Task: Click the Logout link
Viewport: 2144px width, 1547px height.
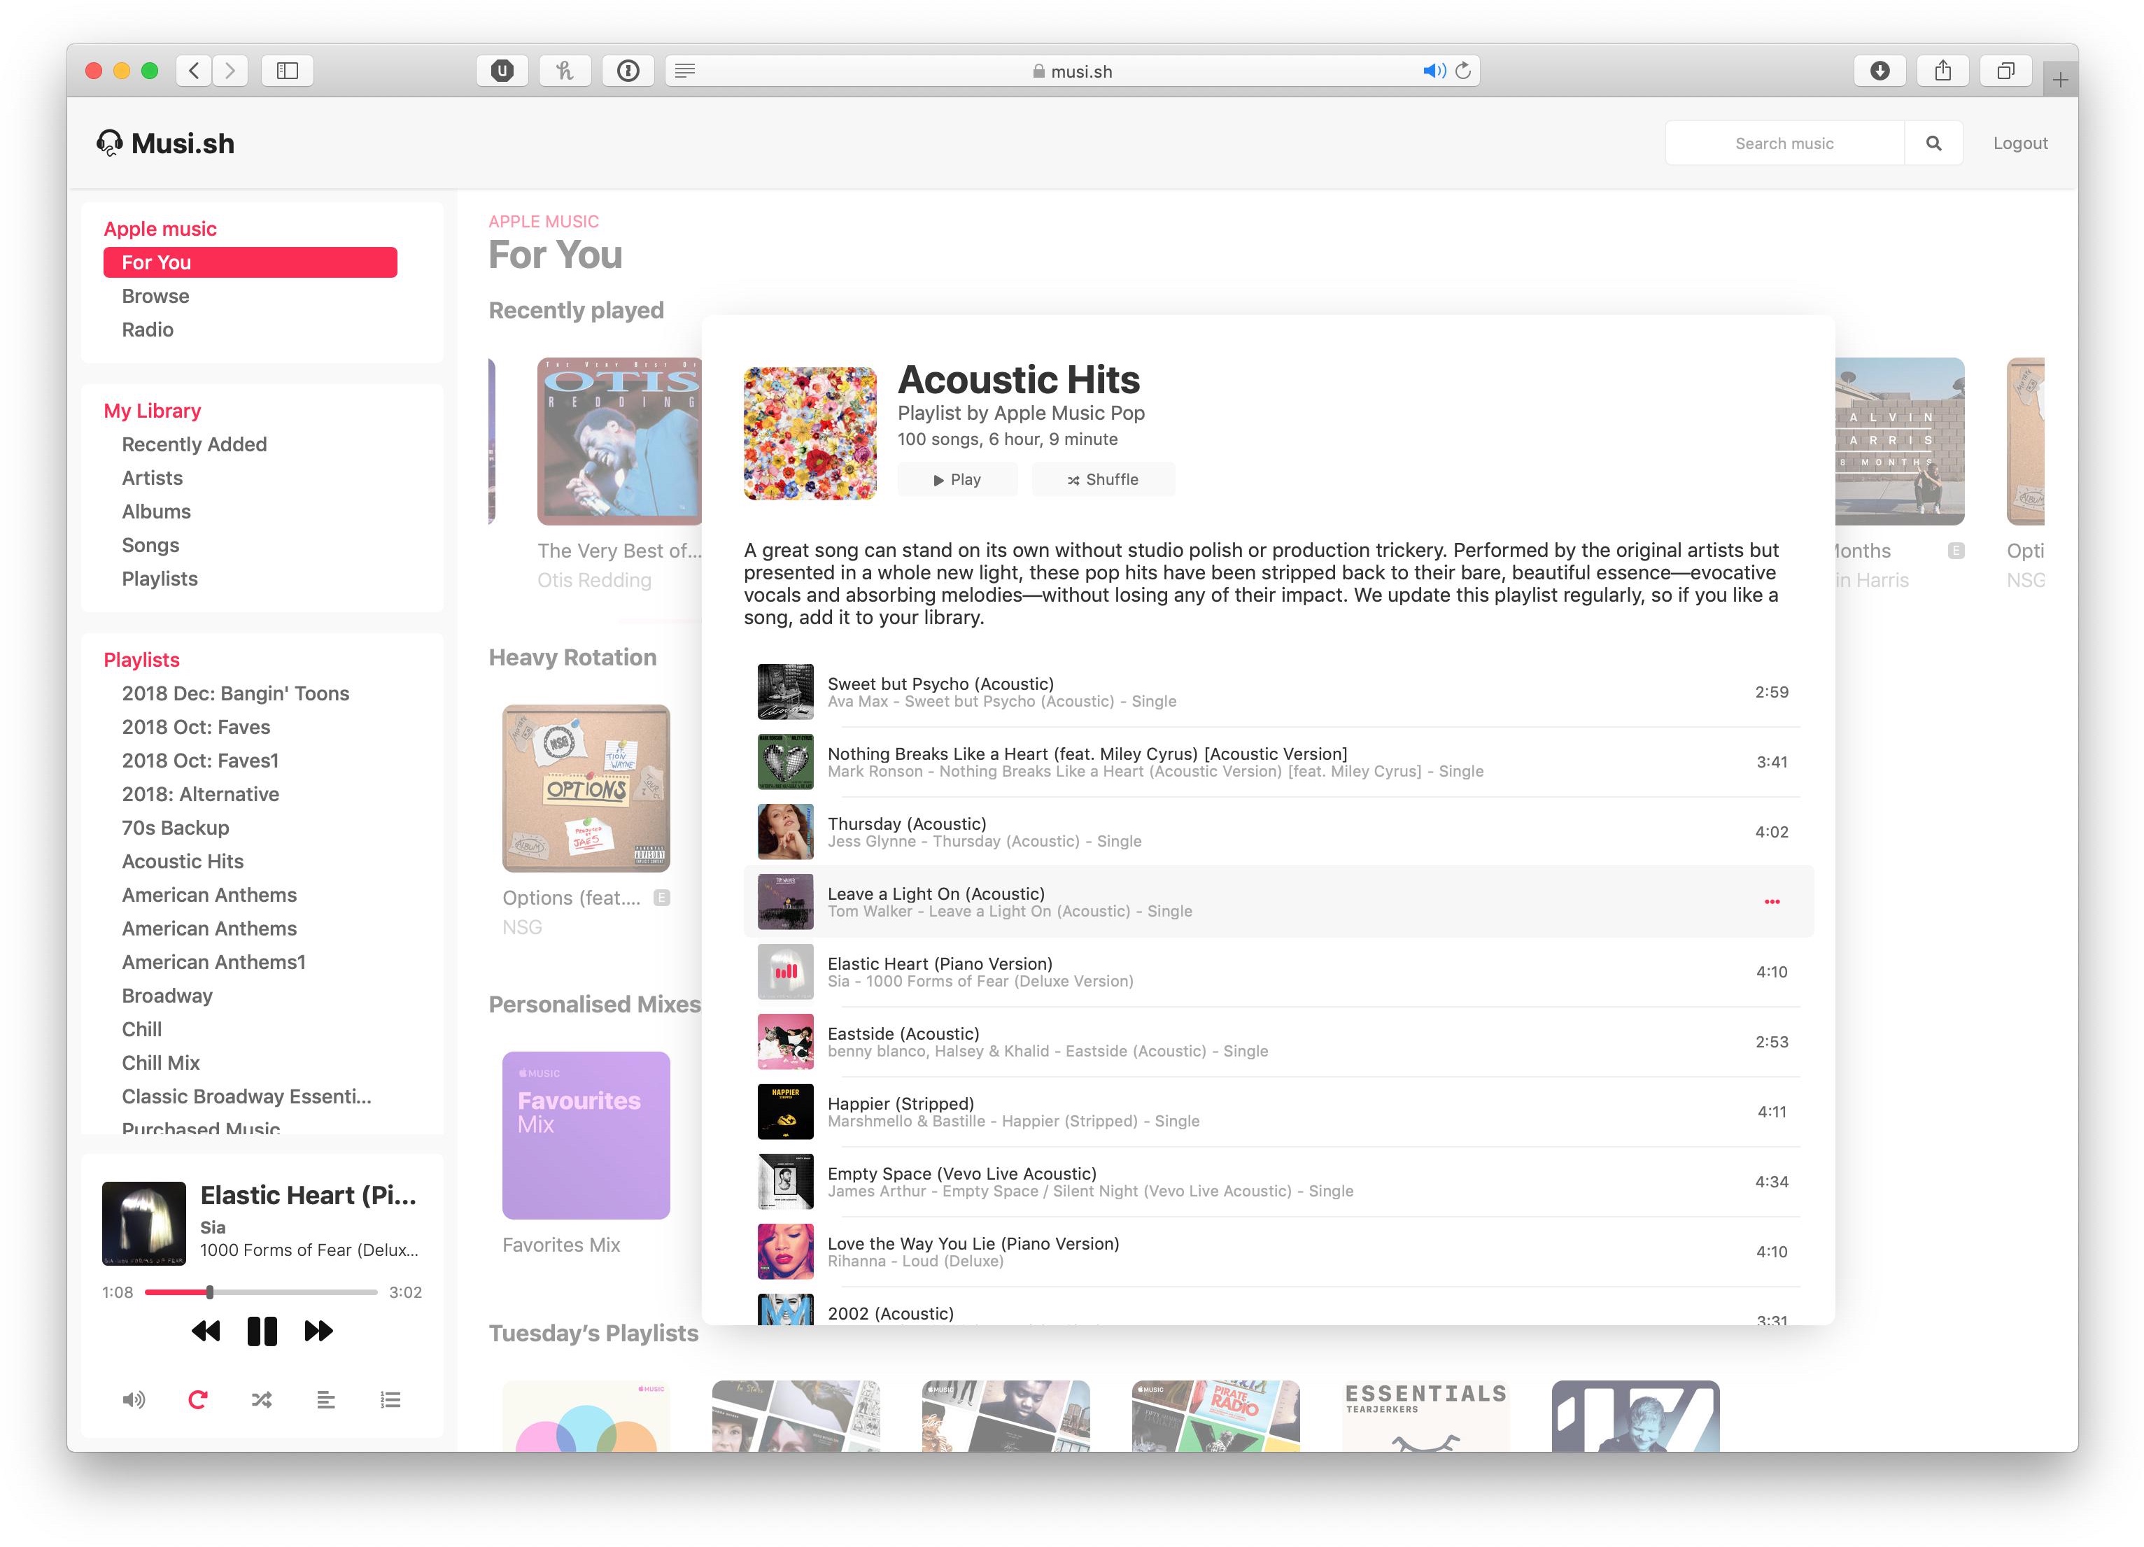Action: click(x=2020, y=143)
